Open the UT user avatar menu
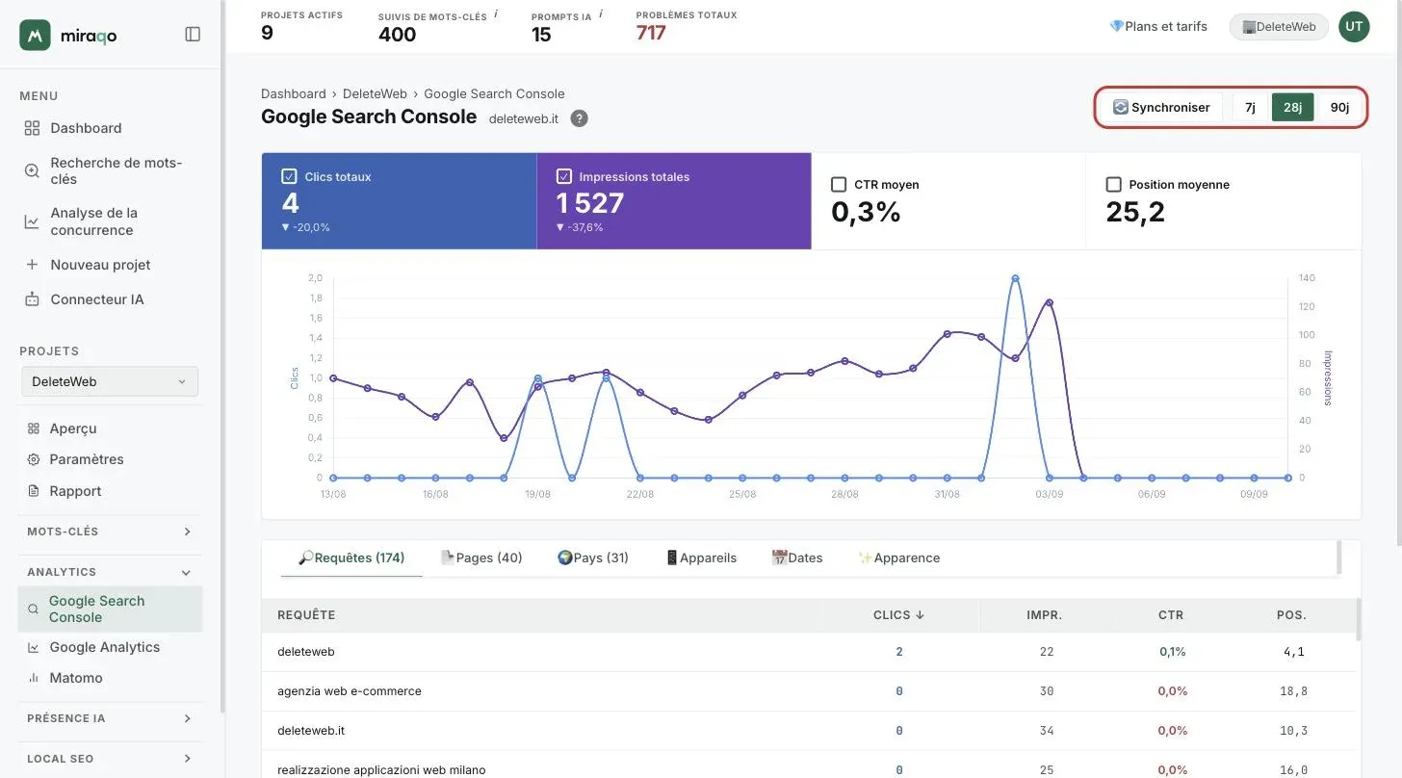Screen dimensions: 1402x778 point(1354,27)
